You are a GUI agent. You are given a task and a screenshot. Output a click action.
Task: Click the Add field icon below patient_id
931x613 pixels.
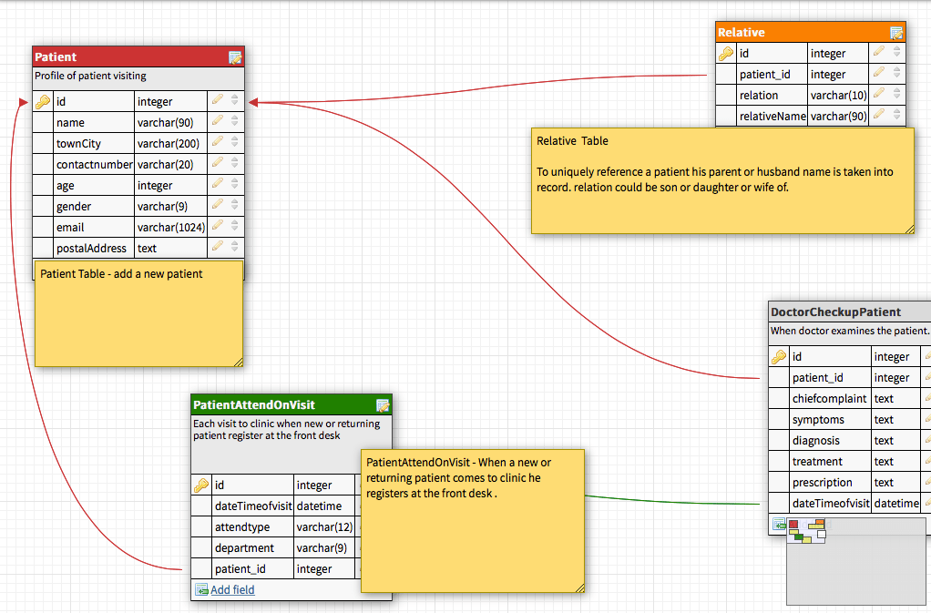[x=202, y=589]
